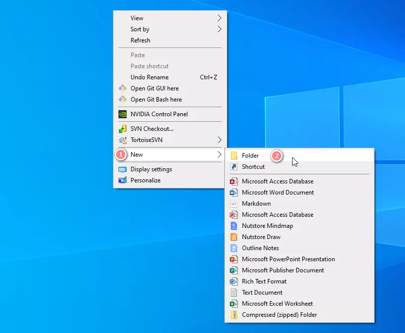Select the New menu entry
Viewport: 405px width, 333px height.
pyautogui.click(x=170, y=155)
